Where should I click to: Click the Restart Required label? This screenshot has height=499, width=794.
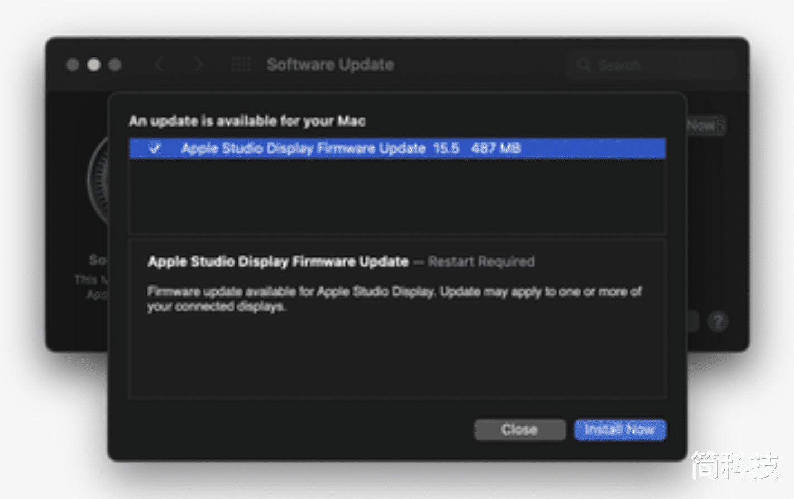481,262
